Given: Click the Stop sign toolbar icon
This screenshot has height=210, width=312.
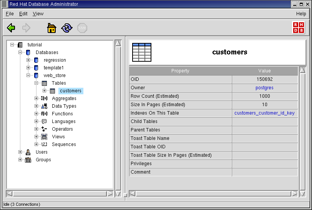Looking at the screenshot, I should (82, 28).
